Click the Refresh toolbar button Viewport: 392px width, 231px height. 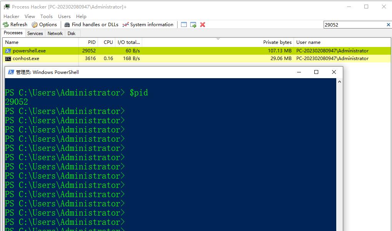[x=15, y=25]
